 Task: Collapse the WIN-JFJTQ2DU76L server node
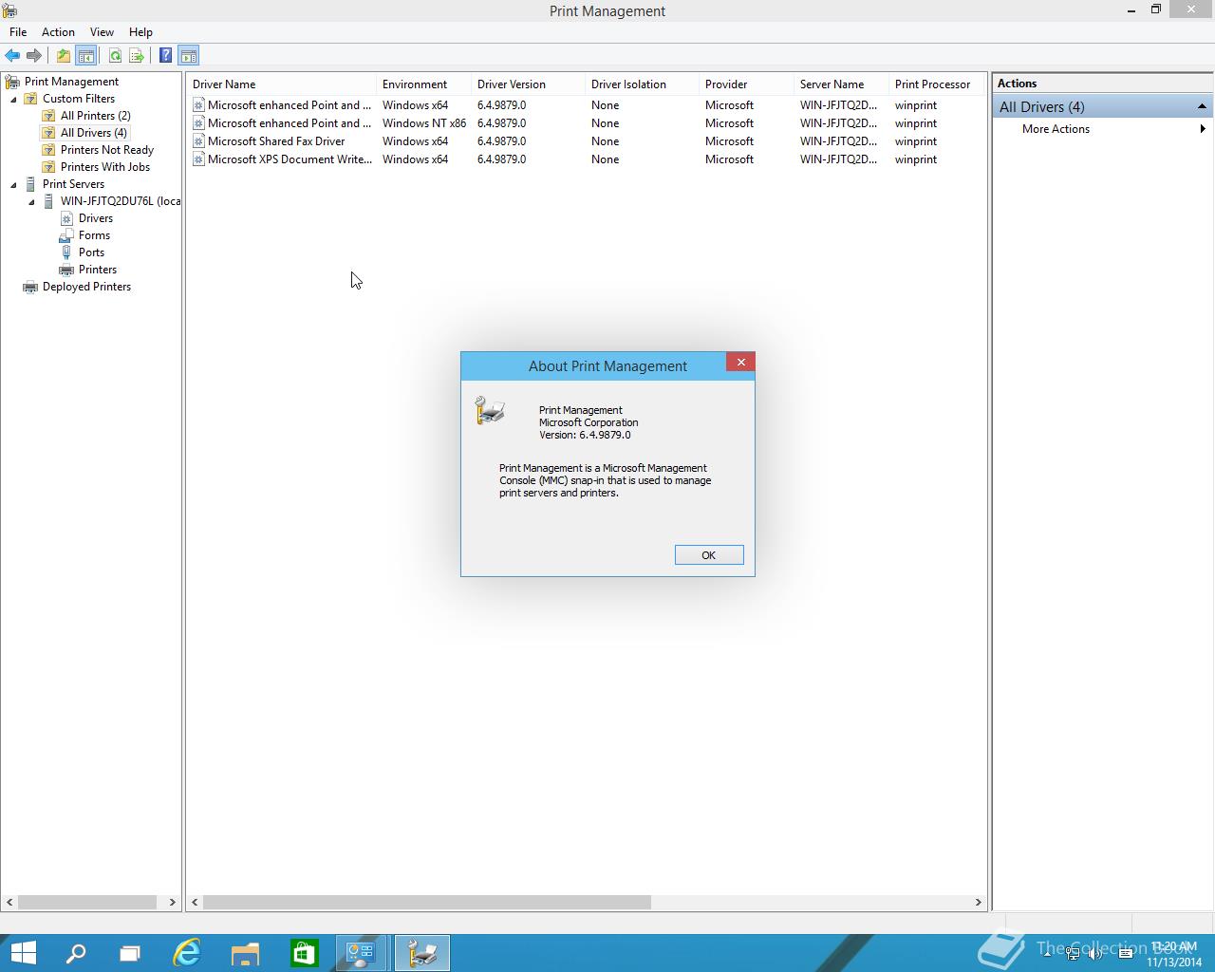pyautogui.click(x=32, y=201)
